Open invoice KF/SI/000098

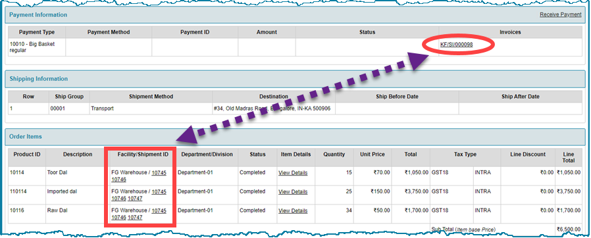(x=457, y=45)
